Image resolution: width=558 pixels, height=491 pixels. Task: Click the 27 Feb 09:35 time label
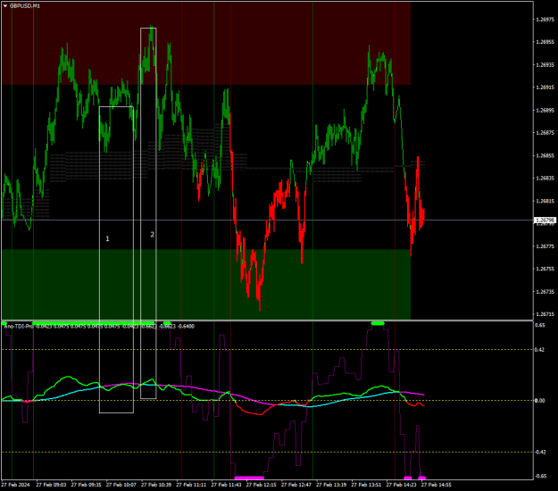86,485
